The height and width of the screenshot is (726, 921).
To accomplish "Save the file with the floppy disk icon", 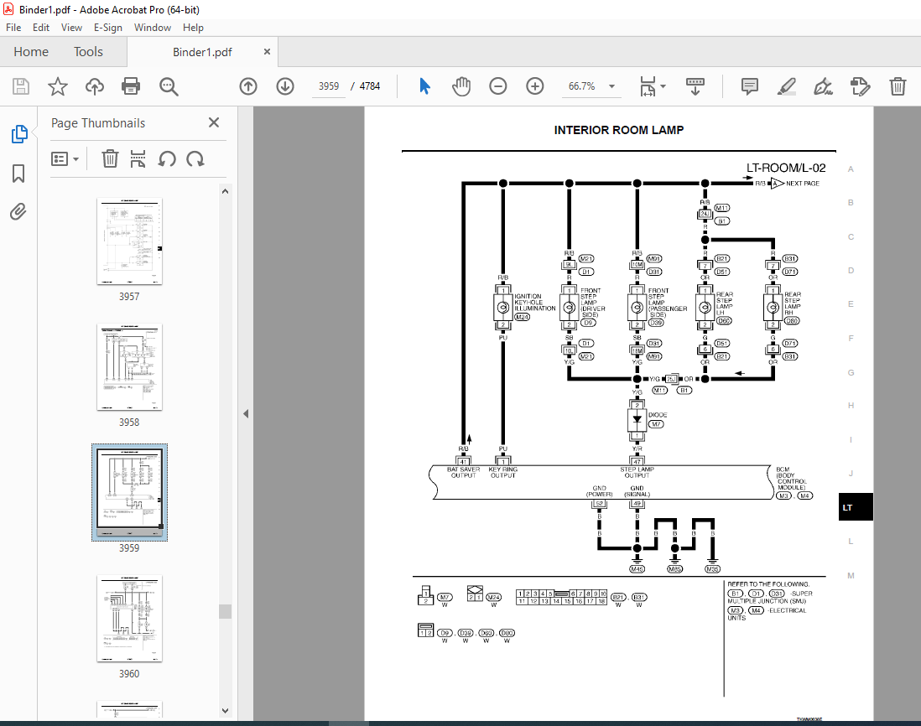I will [x=21, y=86].
